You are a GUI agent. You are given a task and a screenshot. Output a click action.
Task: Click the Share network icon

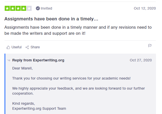click(27, 47)
